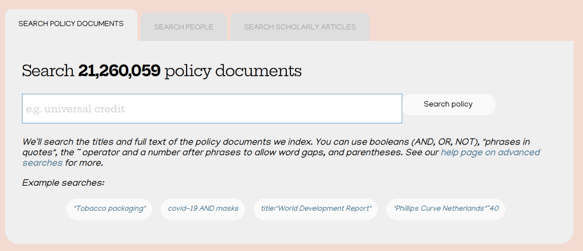Click the "policy documents" words in the heading
Image resolution: width=583 pixels, height=251 pixels.
(233, 71)
